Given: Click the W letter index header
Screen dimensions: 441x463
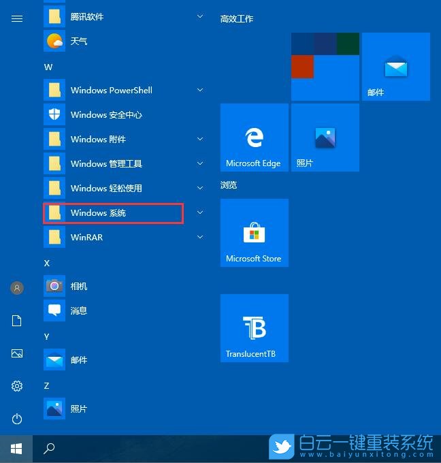Looking at the screenshot, I should point(48,67).
